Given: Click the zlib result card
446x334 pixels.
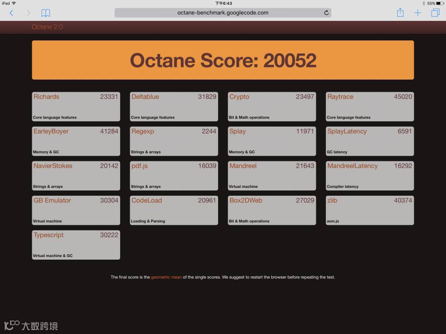Looking at the screenshot, I should 370,210.
